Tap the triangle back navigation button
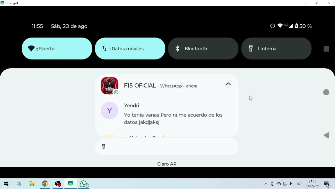Screen dimensions: 335x189 (326, 135)
